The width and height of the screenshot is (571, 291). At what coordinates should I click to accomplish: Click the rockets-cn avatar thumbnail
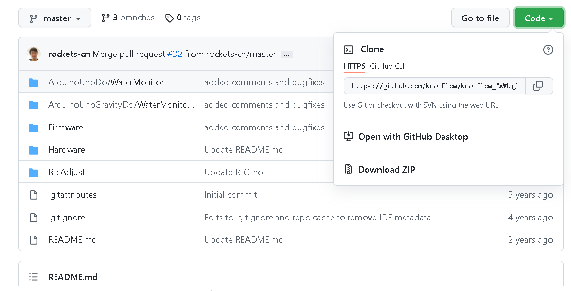coord(34,54)
